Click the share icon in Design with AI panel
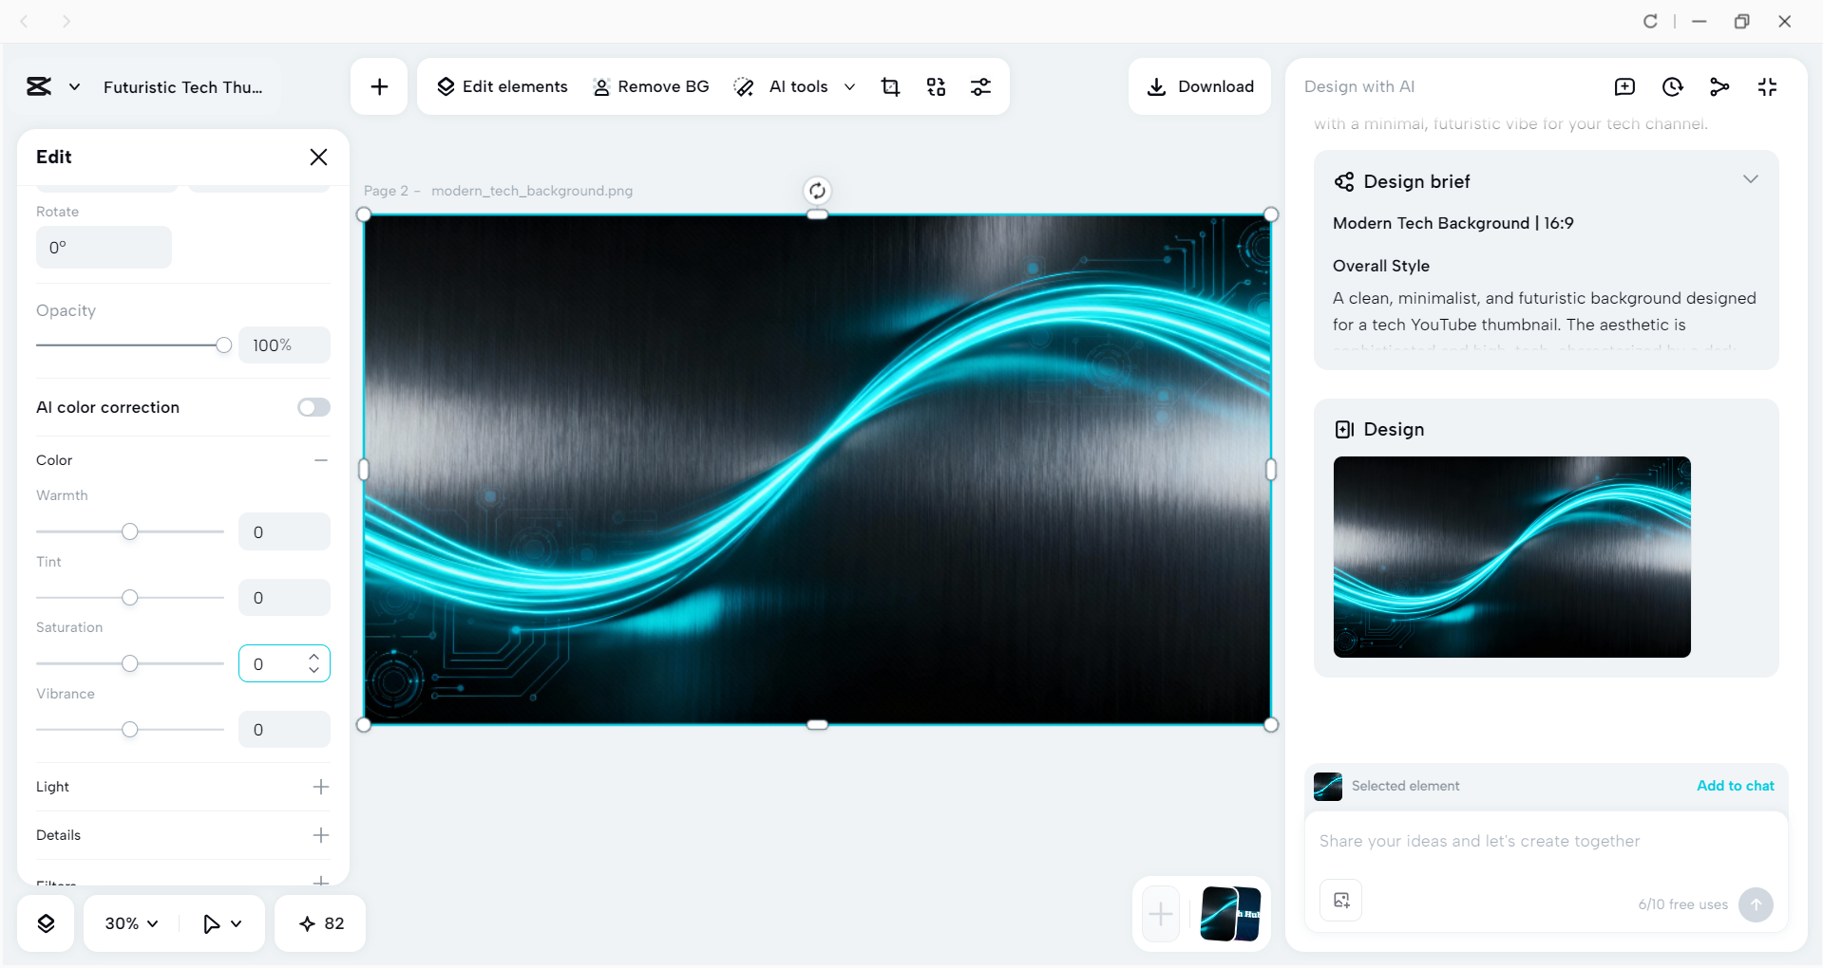The image size is (1823, 968). click(x=1720, y=86)
